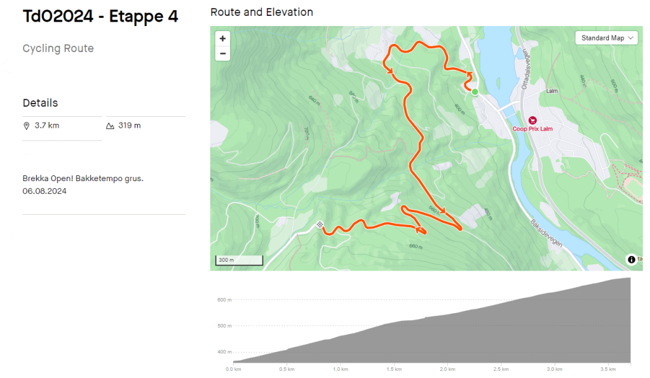This screenshot has width=650, height=378.
Task: Click the elevation gain mountain icon
Action: [110, 126]
